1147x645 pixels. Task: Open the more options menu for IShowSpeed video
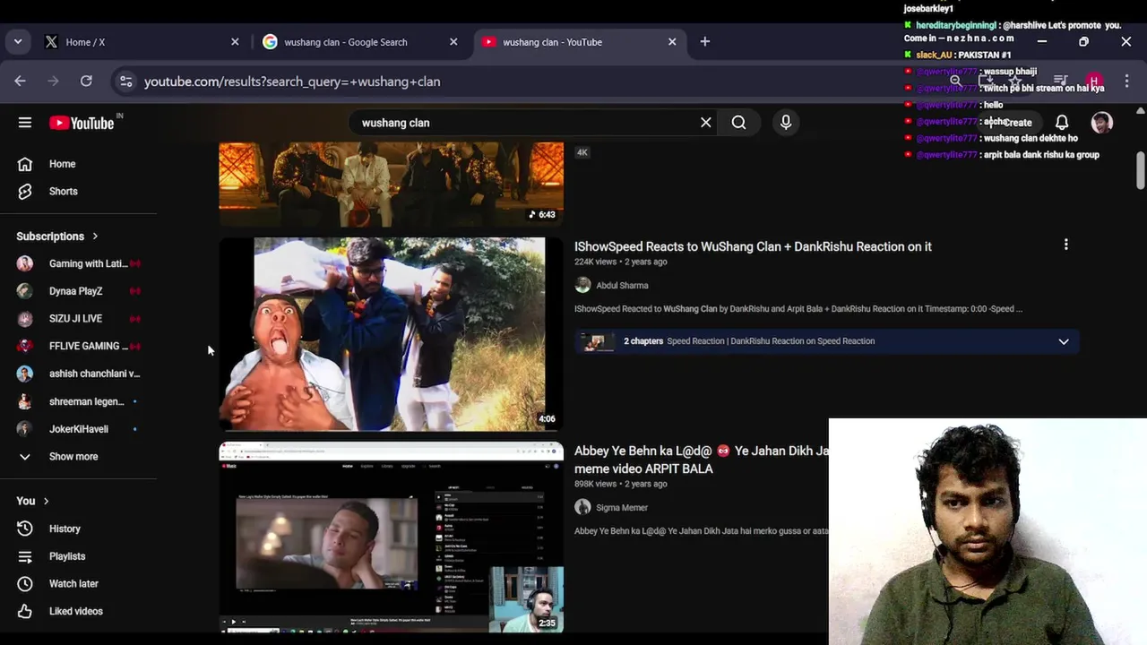click(1065, 245)
